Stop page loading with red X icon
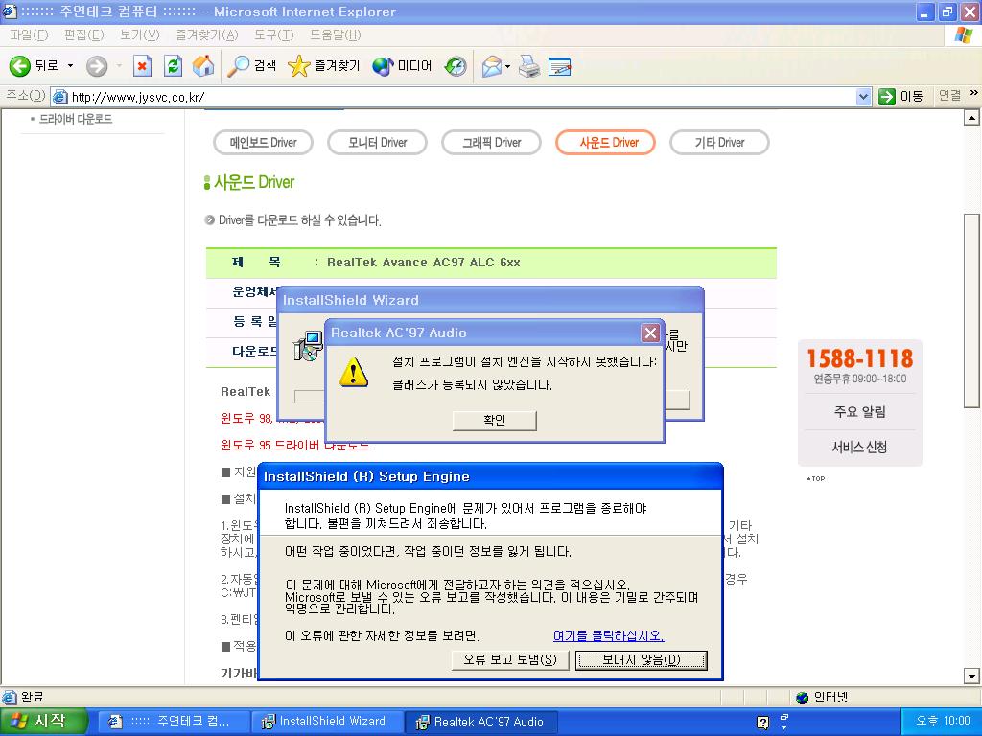982x736 pixels. 143,66
